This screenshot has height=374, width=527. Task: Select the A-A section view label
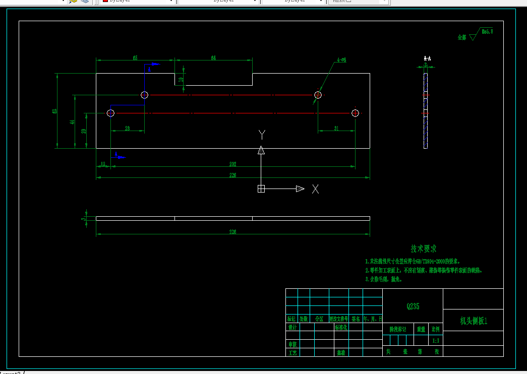427,58
